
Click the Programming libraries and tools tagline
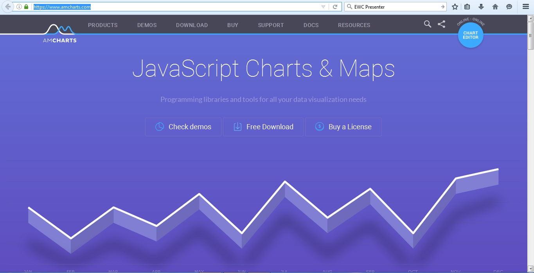click(x=263, y=99)
